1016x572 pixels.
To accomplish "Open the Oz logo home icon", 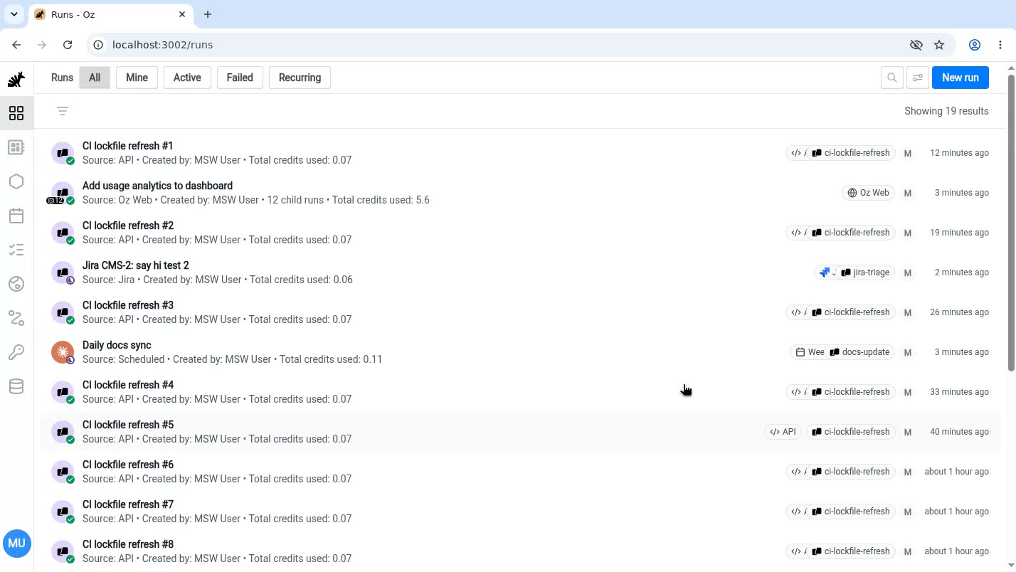I will point(16,79).
